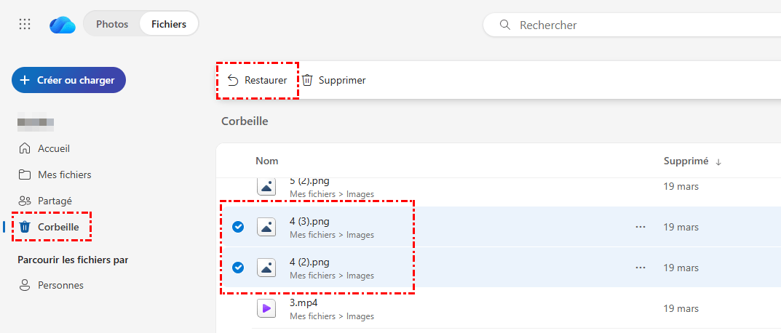Uncheck the 4 (2).png selection checkbox

(237, 268)
